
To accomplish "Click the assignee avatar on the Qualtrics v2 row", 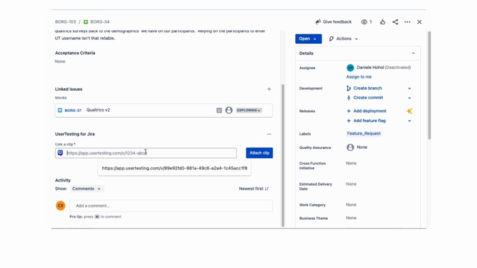I will [x=229, y=111].
